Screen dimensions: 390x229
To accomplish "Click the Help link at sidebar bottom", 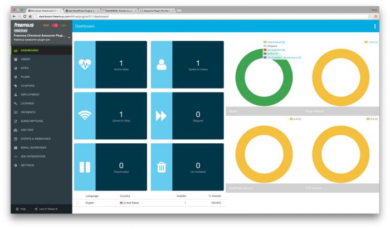I will [21, 209].
